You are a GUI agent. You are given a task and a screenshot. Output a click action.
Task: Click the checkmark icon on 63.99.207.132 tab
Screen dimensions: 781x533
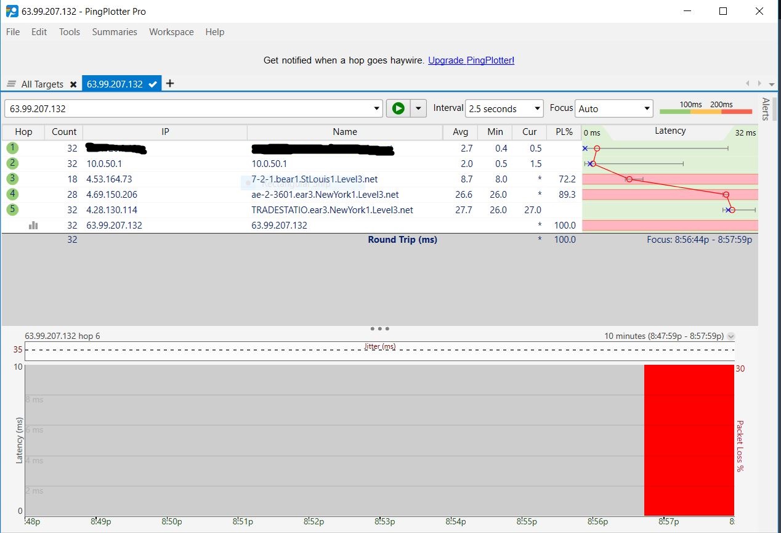pyautogui.click(x=153, y=84)
